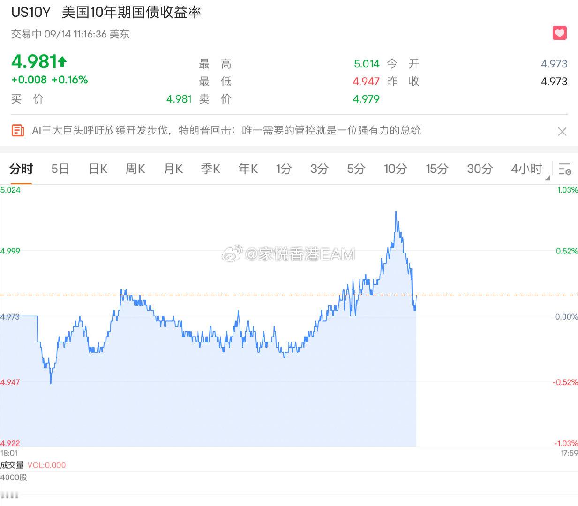
Task: Switch to the 日K chart tab
Action: pos(98,169)
